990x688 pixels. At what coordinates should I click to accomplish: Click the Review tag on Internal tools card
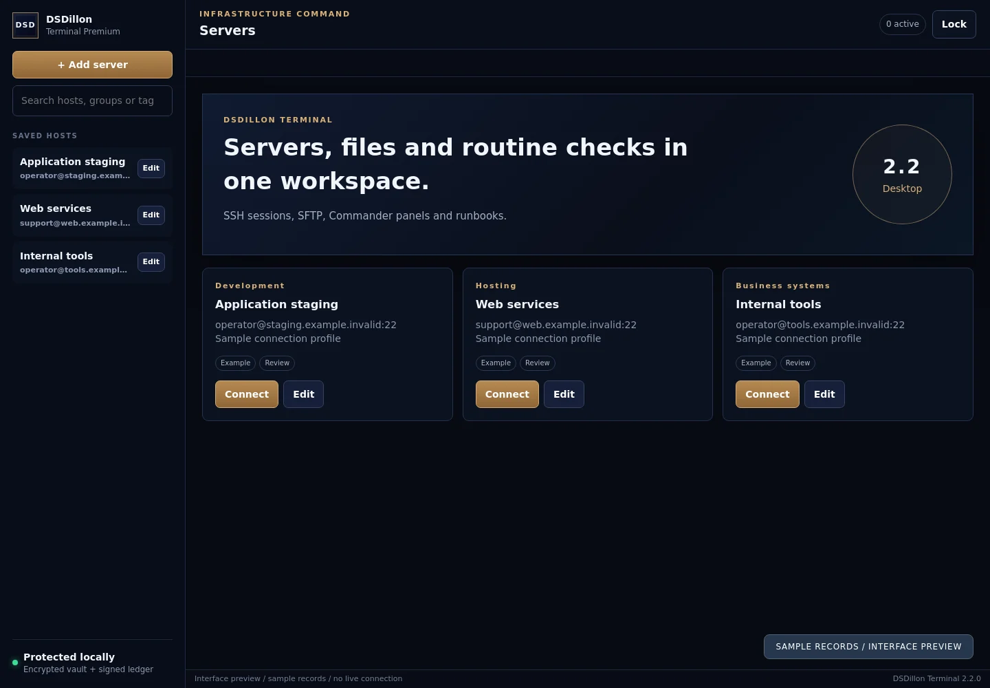coord(797,363)
